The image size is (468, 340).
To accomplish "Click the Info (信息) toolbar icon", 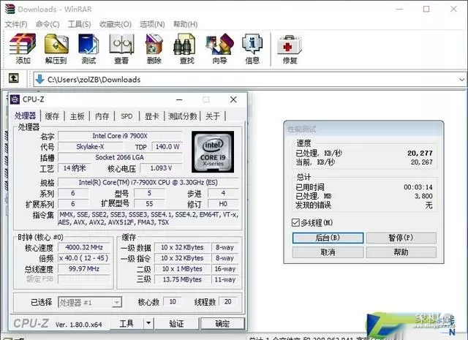I will [252, 49].
